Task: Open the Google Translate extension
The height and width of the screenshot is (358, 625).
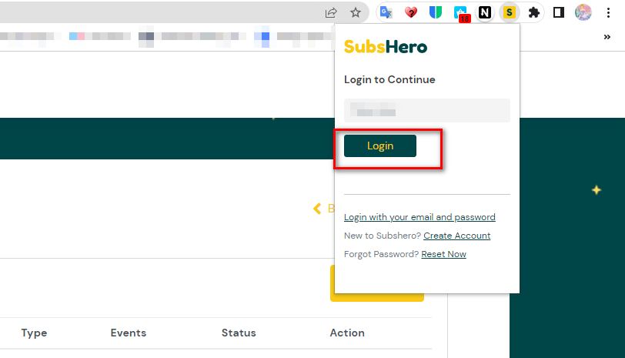Action: coord(386,13)
